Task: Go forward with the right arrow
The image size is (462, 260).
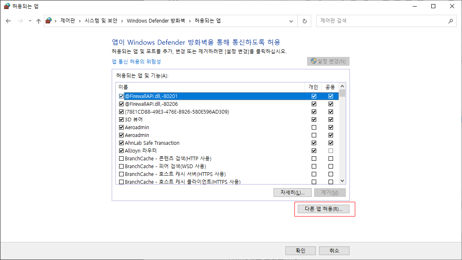Action: [21, 21]
